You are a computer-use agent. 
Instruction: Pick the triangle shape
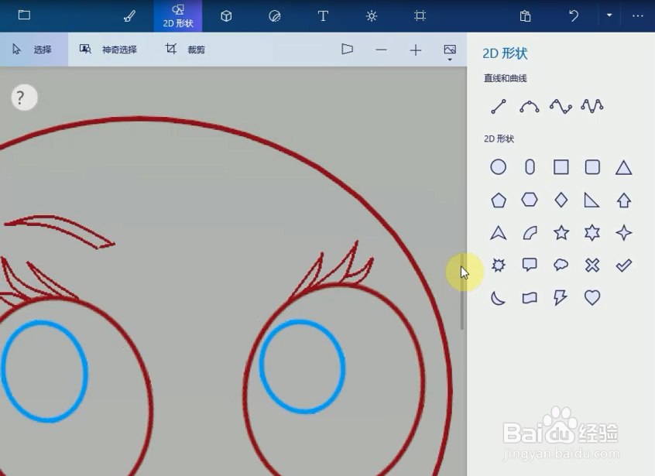[624, 167]
